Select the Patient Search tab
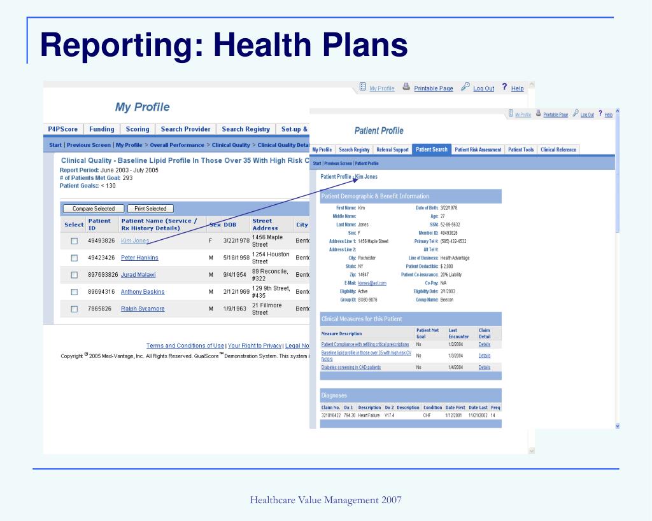652x521 pixels. [x=432, y=149]
